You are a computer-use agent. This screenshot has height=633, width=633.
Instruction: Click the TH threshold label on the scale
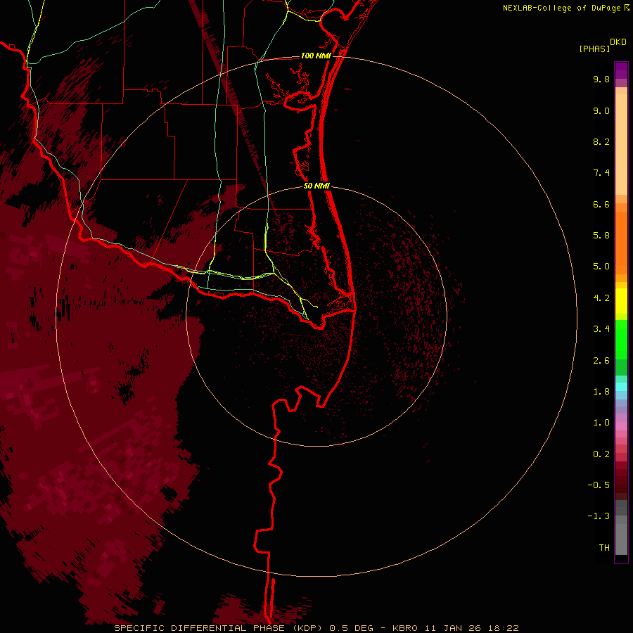pyautogui.click(x=604, y=548)
